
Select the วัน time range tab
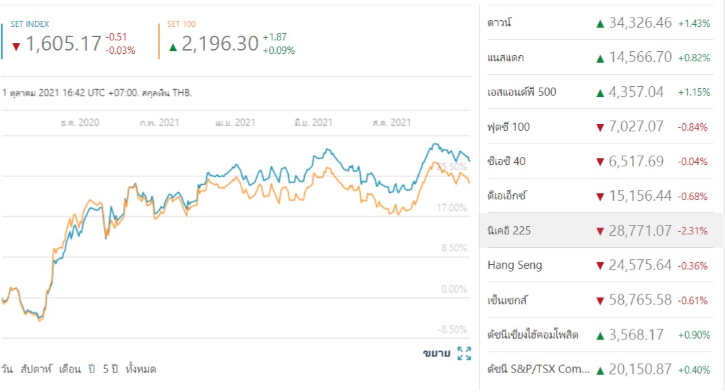tap(7, 369)
